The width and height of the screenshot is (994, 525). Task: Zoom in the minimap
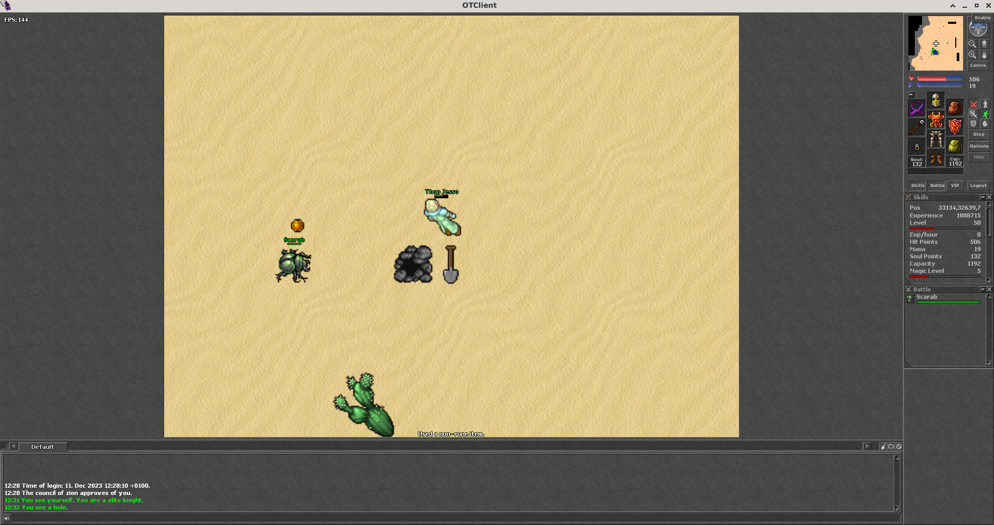click(972, 55)
